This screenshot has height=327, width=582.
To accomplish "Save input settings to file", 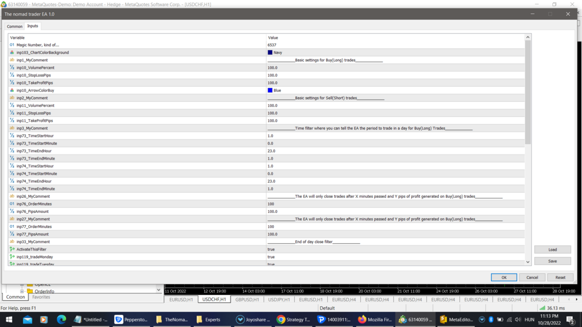I will tap(552, 261).
